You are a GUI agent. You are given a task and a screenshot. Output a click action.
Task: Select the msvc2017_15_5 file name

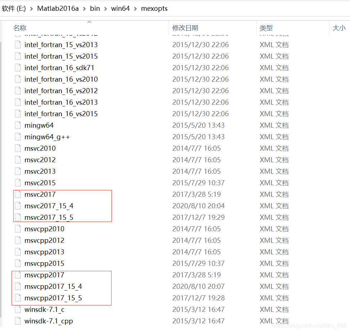point(49,218)
